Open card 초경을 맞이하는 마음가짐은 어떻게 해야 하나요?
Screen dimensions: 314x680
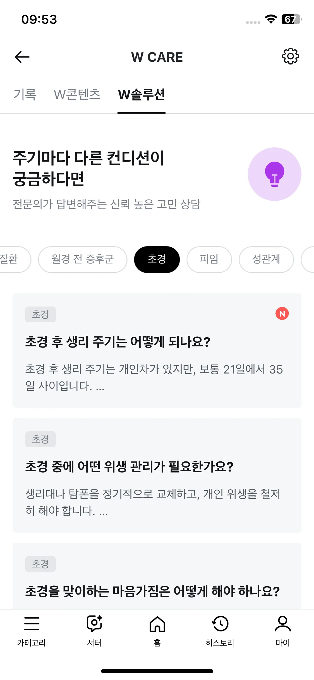click(x=157, y=576)
